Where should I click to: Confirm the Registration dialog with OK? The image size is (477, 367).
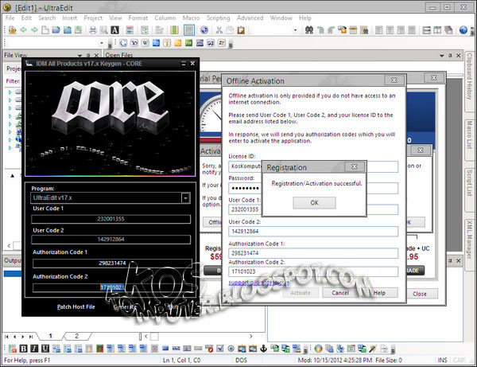point(314,202)
